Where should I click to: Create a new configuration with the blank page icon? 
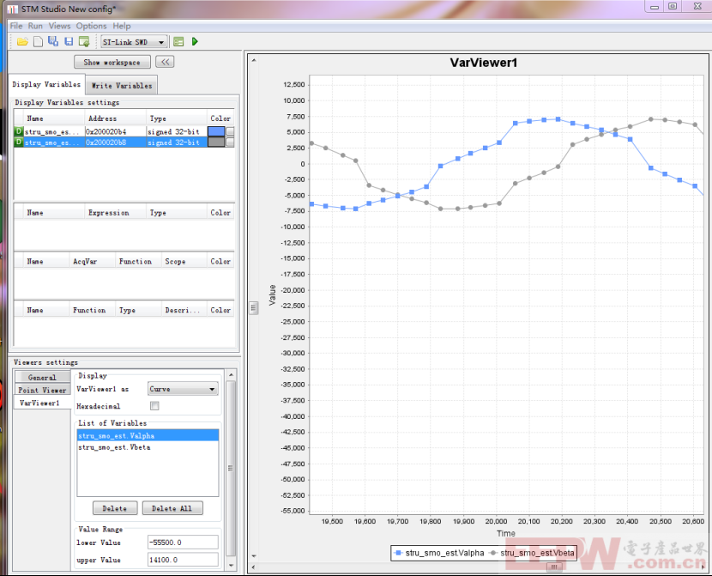[x=38, y=42]
